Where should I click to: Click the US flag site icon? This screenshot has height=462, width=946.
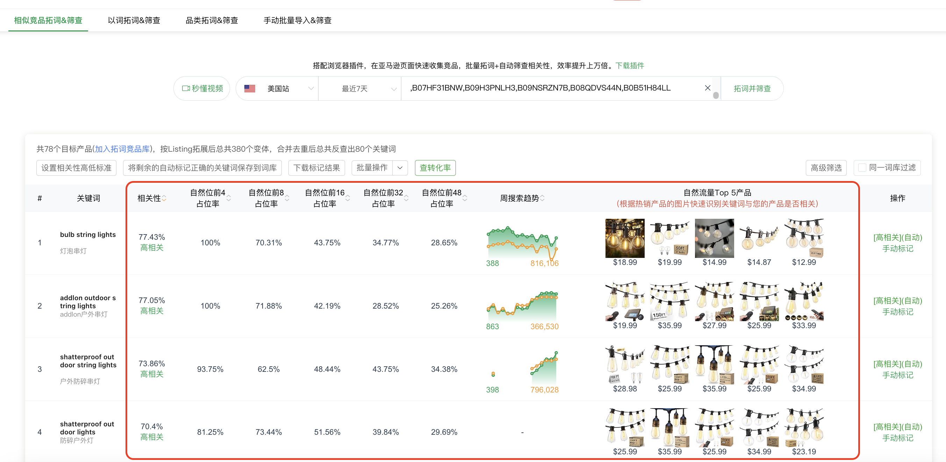[x=250, y=88]
